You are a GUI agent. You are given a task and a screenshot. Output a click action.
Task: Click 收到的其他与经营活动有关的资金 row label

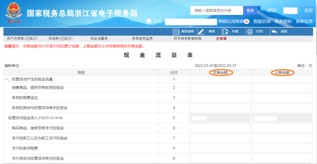(40, 108)
